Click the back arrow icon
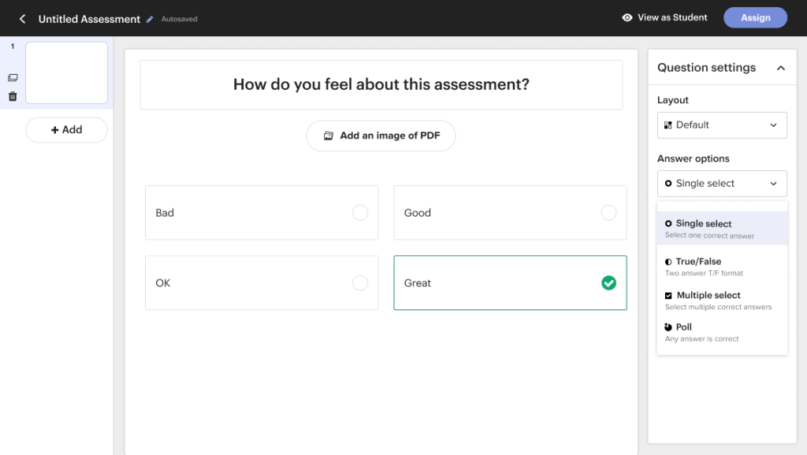Image resolution: width=807 pixels, height=455 pixels. pos(22,18)
